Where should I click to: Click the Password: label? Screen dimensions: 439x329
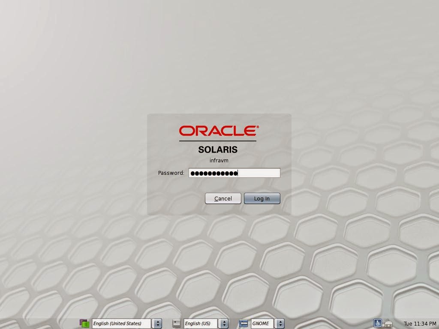171,173
